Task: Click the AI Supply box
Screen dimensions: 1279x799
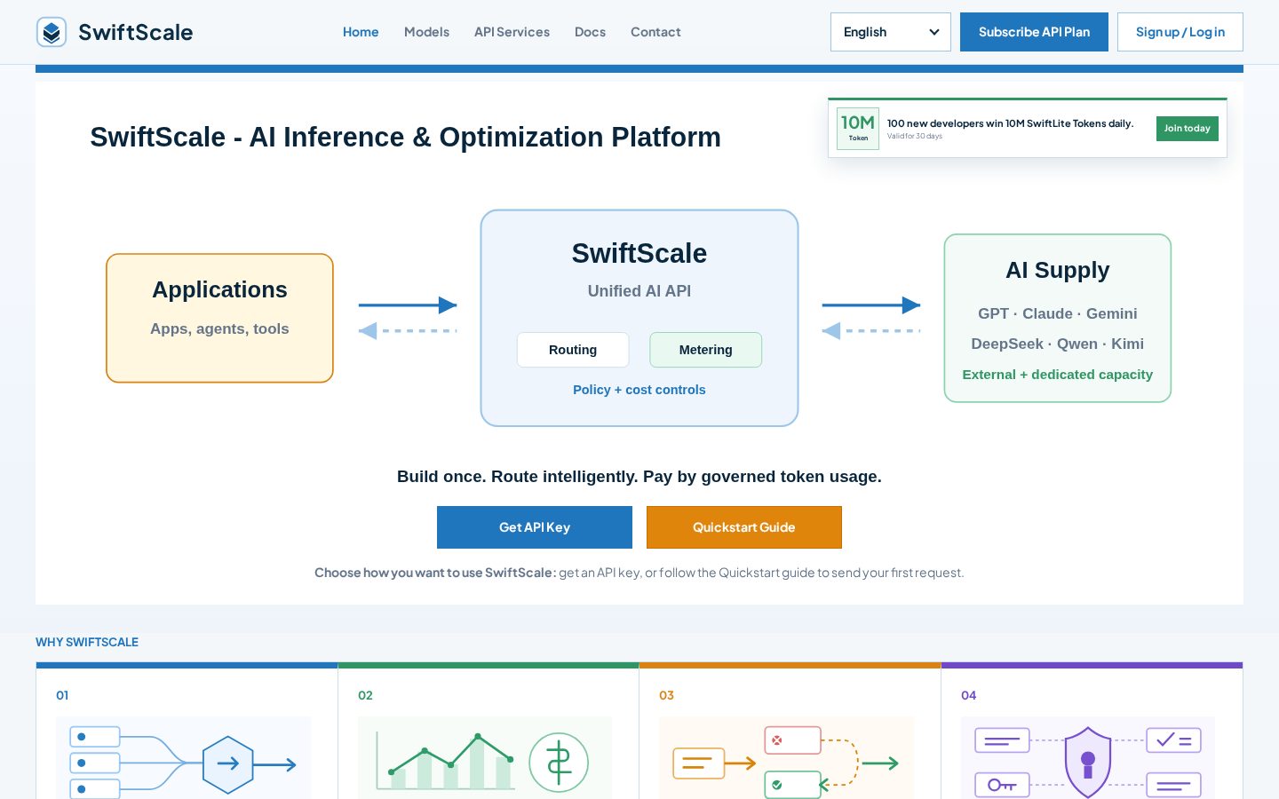Action: 1058,318
